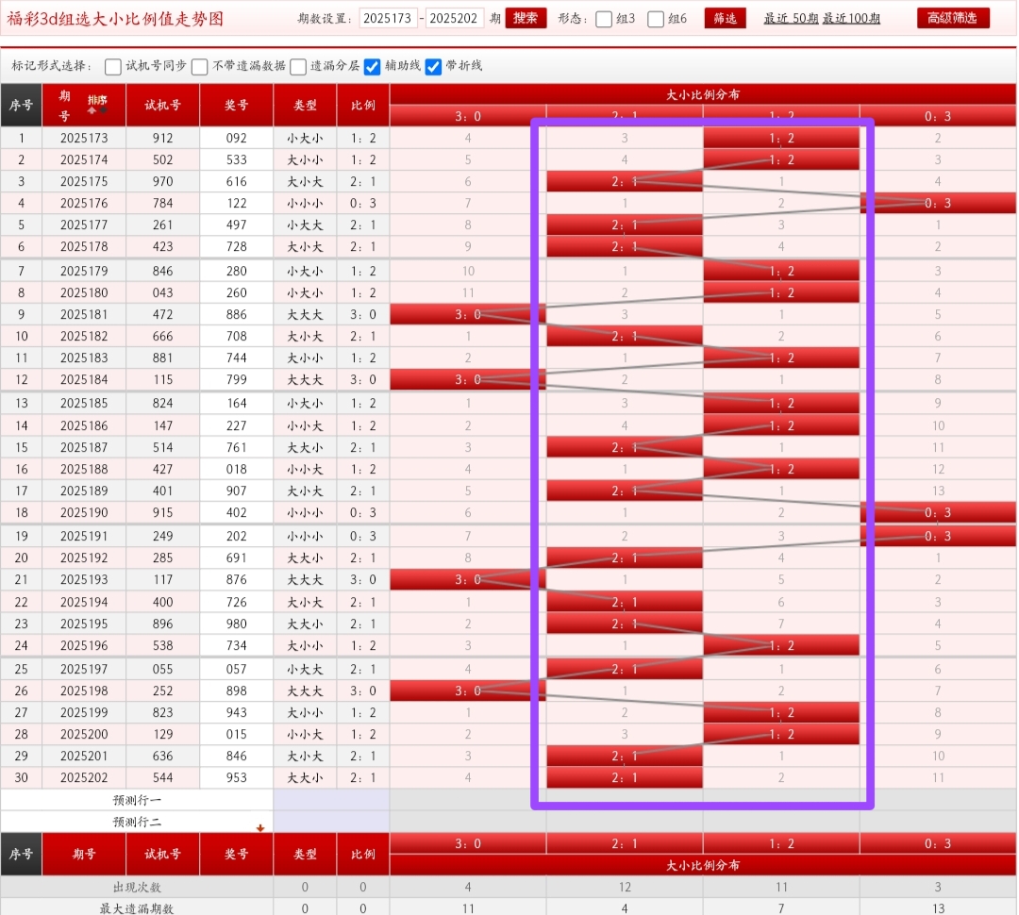
Task: Show the 最近100期 results
Action: 851,18
